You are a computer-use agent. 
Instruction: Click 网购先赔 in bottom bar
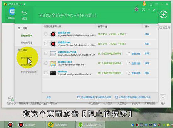pos(23,103)
